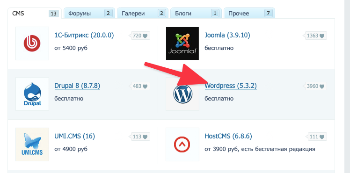Open the 1C-Битрикс (20.0.0) link
Viewport: 350px width, 173px height.
[84, 35]
